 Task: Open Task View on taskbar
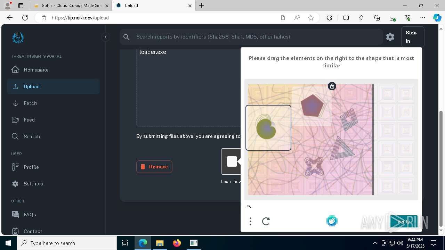click(x=125, y=243)
